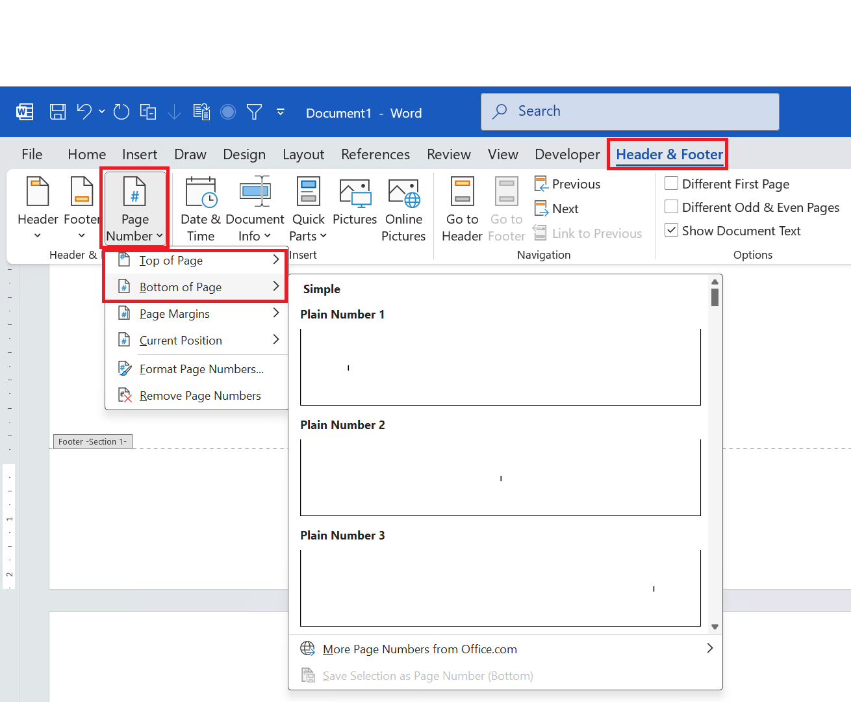Open the Developer tab
Screen dimensions: 851x702
coord(567,154)
